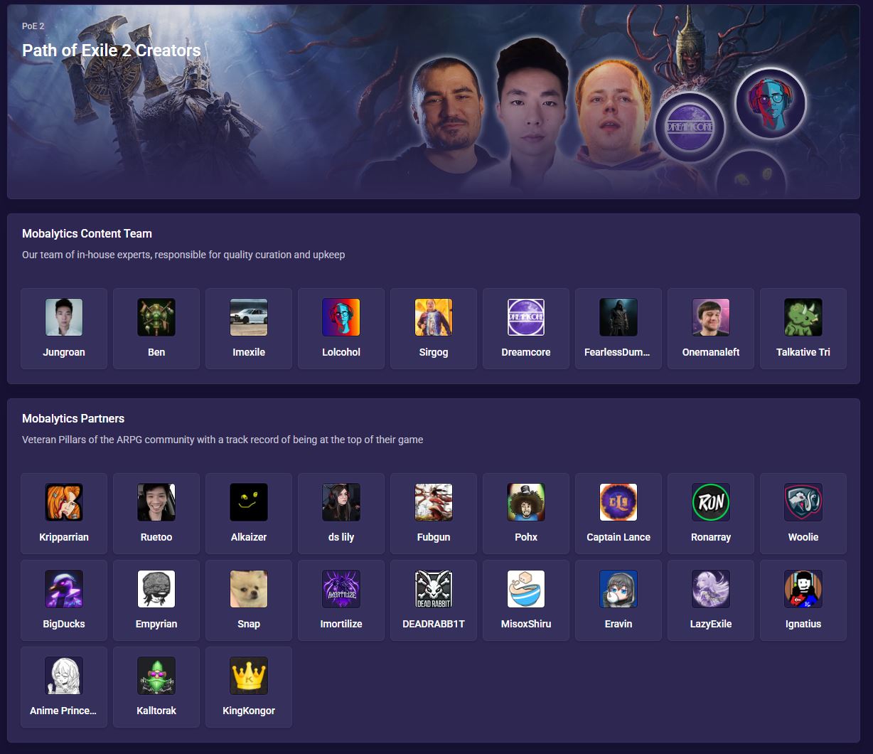Open Kalltorak's green alien avatar
This screenshot has width=873, height=754.
coord(156,676)
